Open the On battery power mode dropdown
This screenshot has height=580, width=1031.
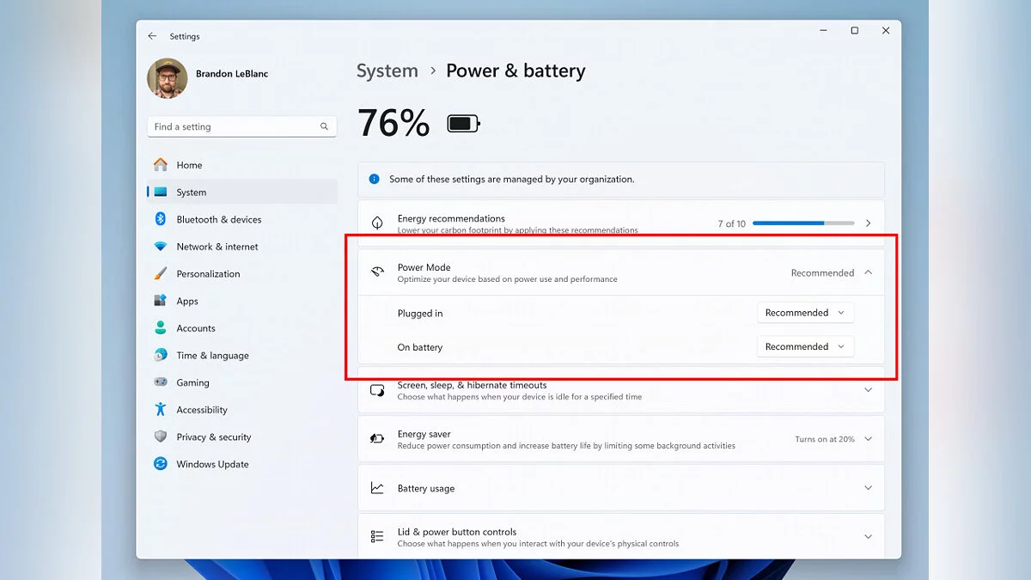(x=805, y=347)
